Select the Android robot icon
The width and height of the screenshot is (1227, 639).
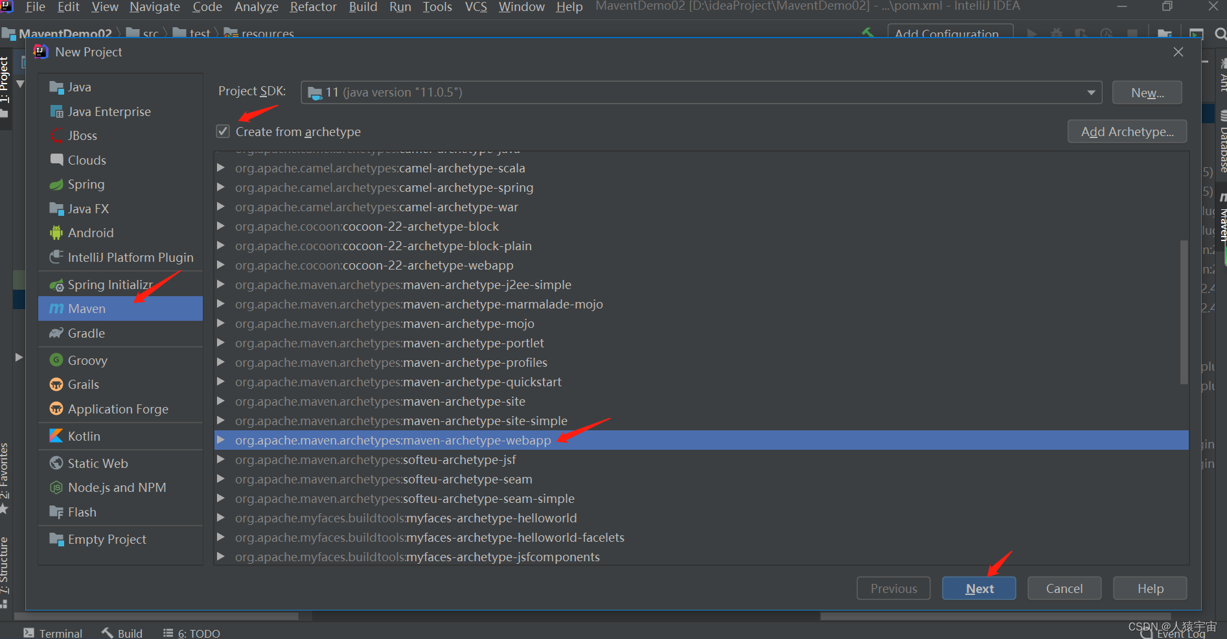click(56, 233)
